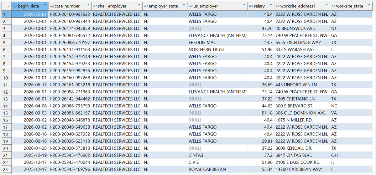The height and width of the screenshot is (175, 376).
Task: Select case number I-200-26174-043859
Action: click(70, 28)
